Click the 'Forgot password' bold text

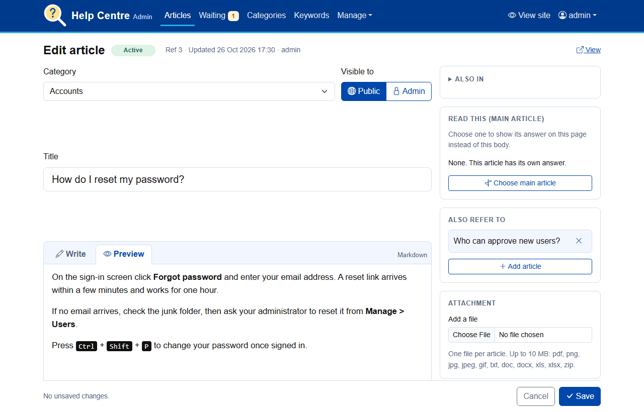188,277
